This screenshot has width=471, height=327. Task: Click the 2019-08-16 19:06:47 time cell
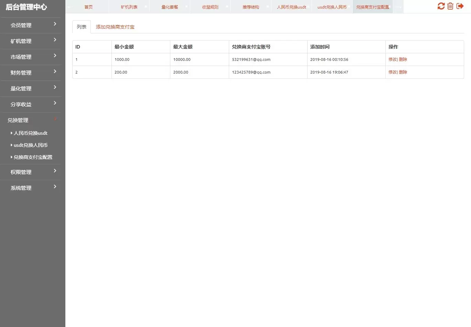pyautogui.click(x=346, y=72)
